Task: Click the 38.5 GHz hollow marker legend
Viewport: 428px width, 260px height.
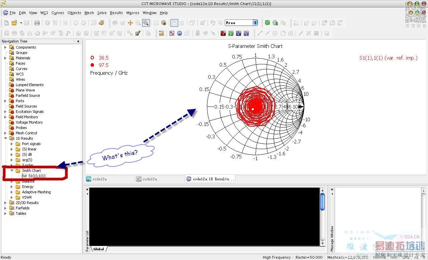Action: tap(99, 58)
